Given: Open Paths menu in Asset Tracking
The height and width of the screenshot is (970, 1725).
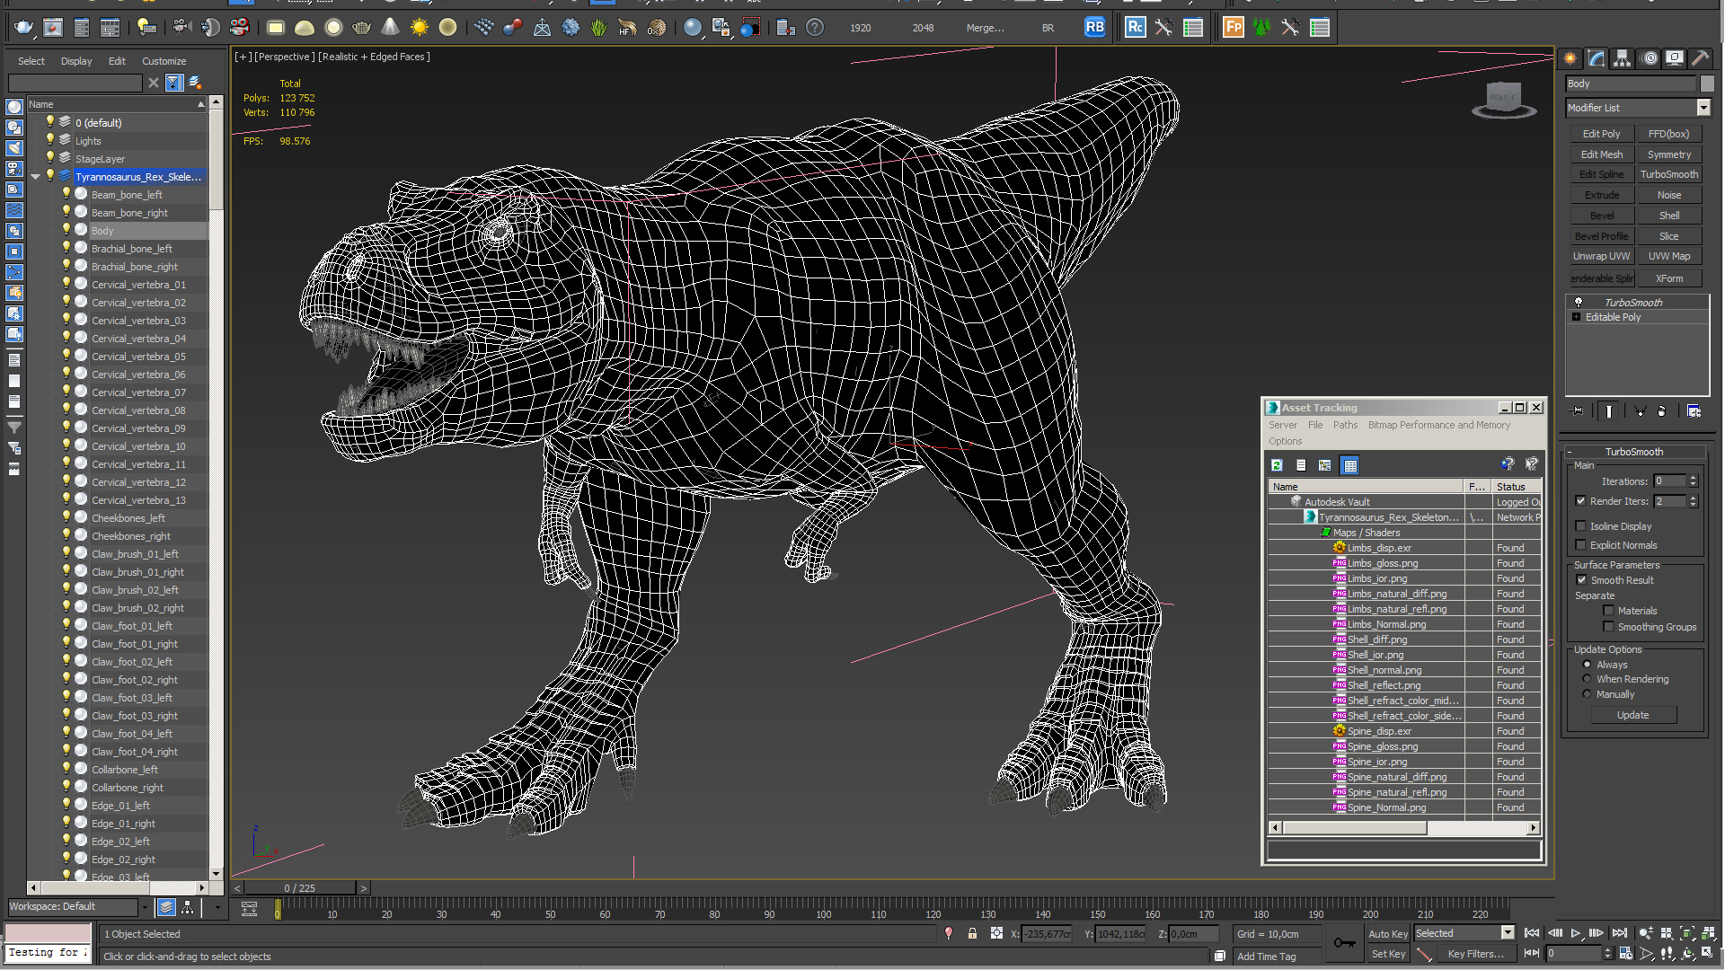Looking at the screenshot, I should click(x=1345, y=425).
